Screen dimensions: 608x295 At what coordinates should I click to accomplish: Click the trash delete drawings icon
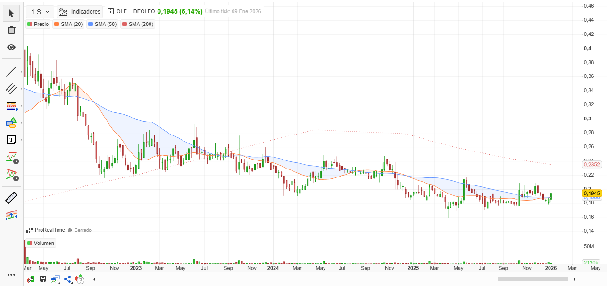[x=11, y=30]
